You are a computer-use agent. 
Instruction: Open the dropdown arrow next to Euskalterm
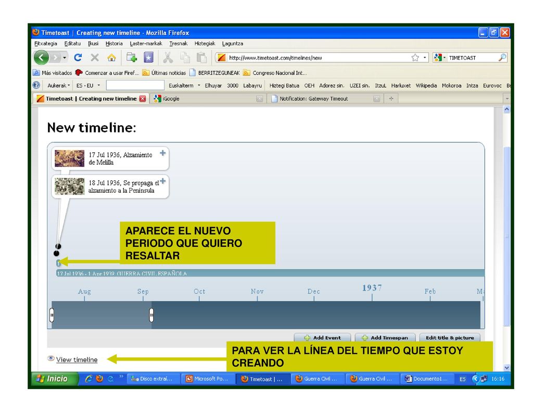point(199,86)
